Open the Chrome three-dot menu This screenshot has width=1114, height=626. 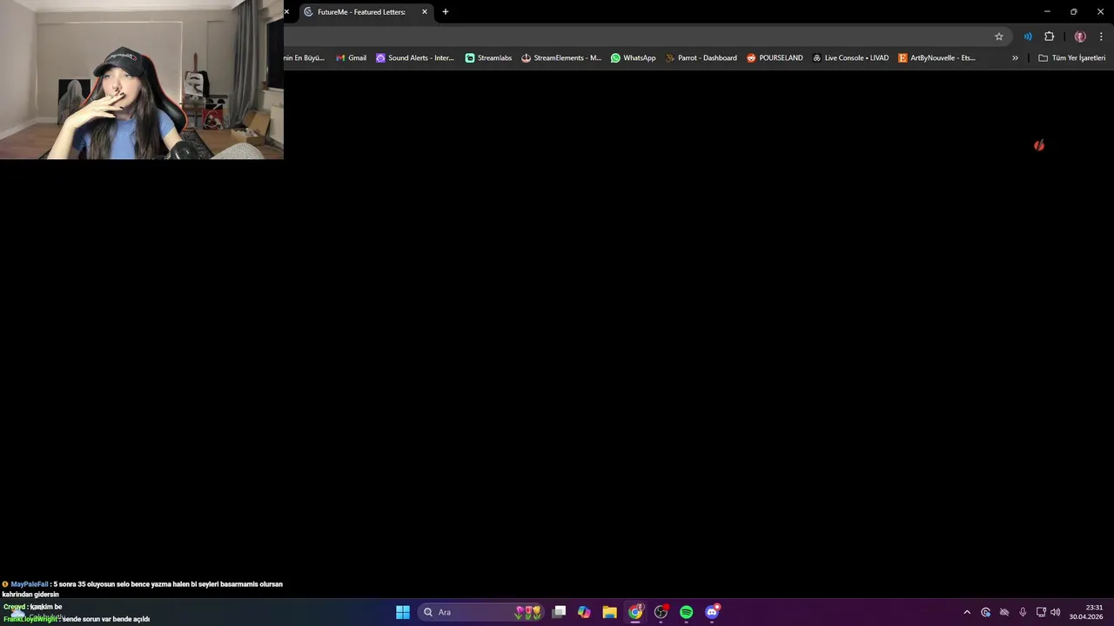point(1101,37)
